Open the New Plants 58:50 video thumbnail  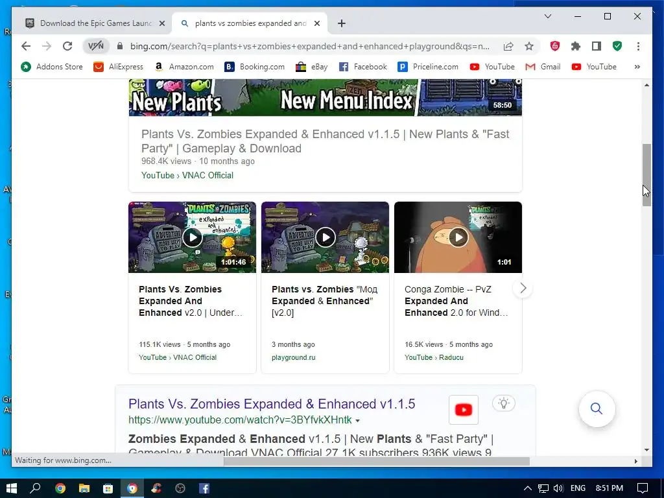click(x=326, y=97)
